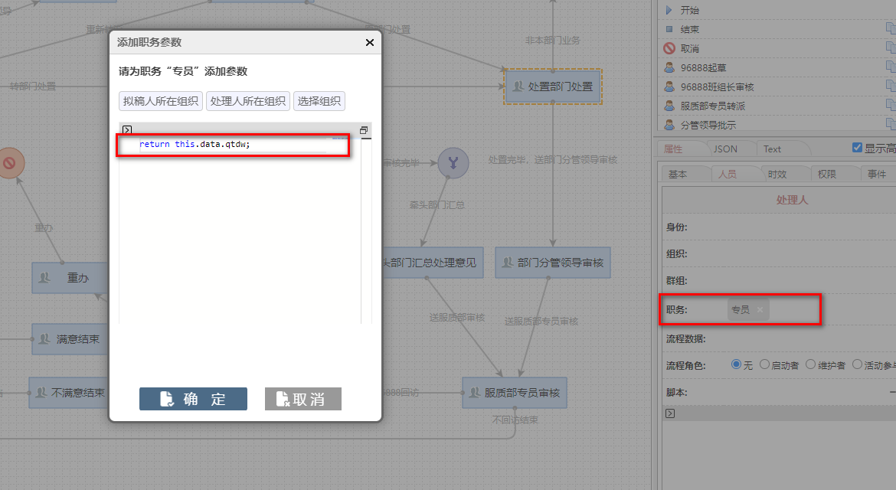Select the 取消 node type in list
The height and width of the screenshot is (490, 896).
coord(689,48)
